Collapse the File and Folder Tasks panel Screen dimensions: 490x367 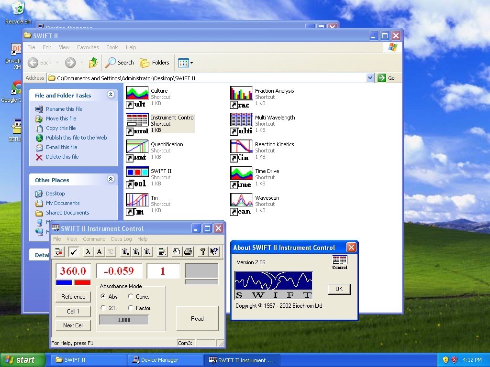coord(111,95)
